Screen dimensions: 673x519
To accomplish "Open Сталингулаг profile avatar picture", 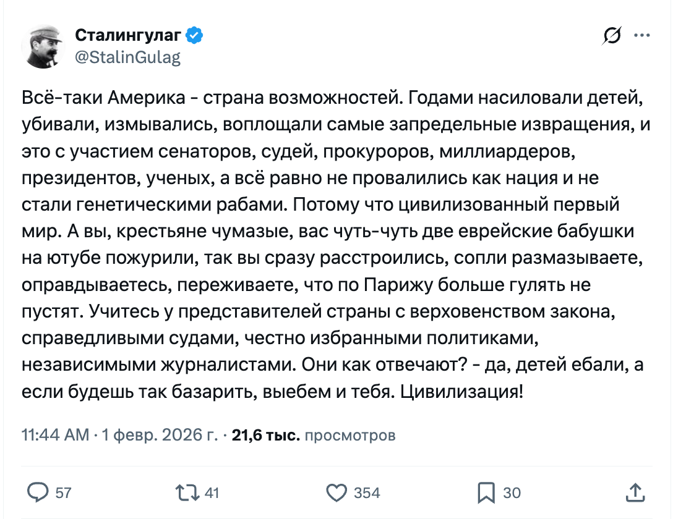I will [43, 47].
